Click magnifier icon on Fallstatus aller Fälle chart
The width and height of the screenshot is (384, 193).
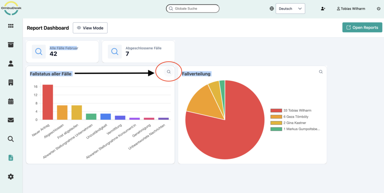click(169, 72)
